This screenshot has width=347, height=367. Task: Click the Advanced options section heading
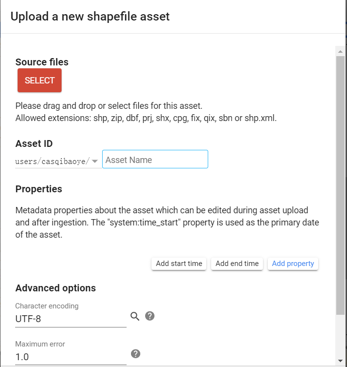click(x=56, y=288)
